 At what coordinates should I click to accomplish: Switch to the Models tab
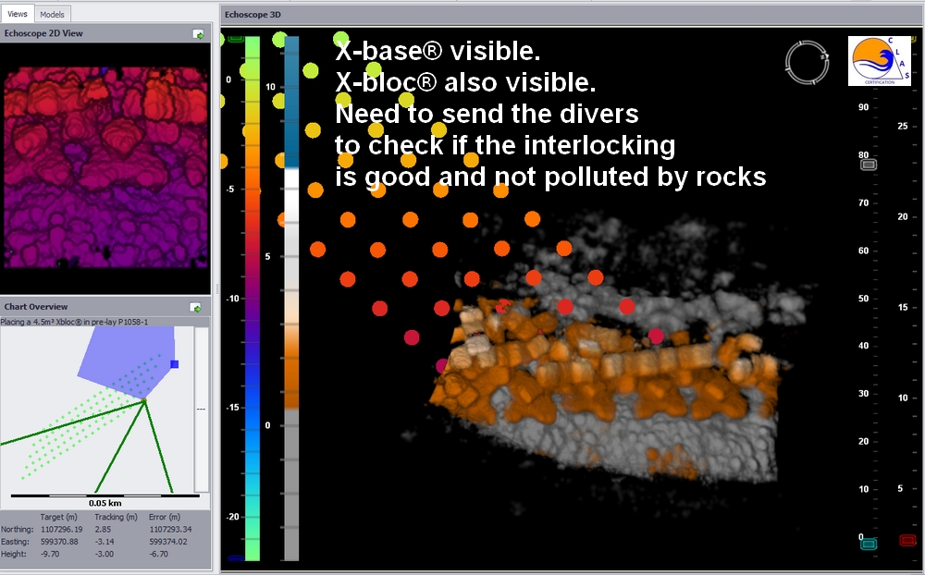click(52, 14)
